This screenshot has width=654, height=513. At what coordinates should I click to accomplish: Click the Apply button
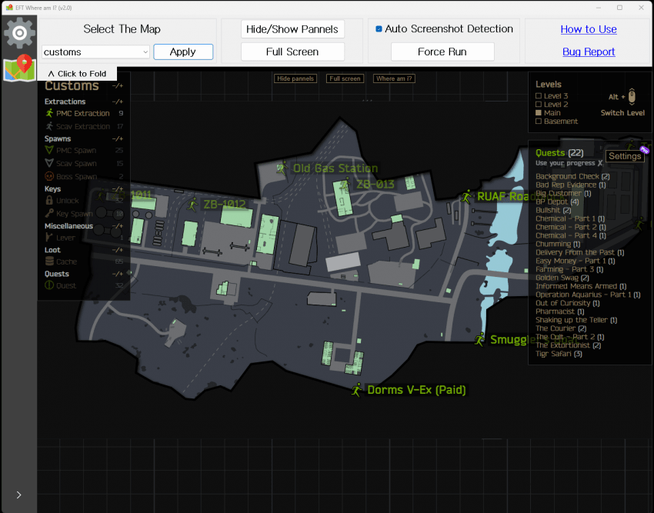click(183, 52)
